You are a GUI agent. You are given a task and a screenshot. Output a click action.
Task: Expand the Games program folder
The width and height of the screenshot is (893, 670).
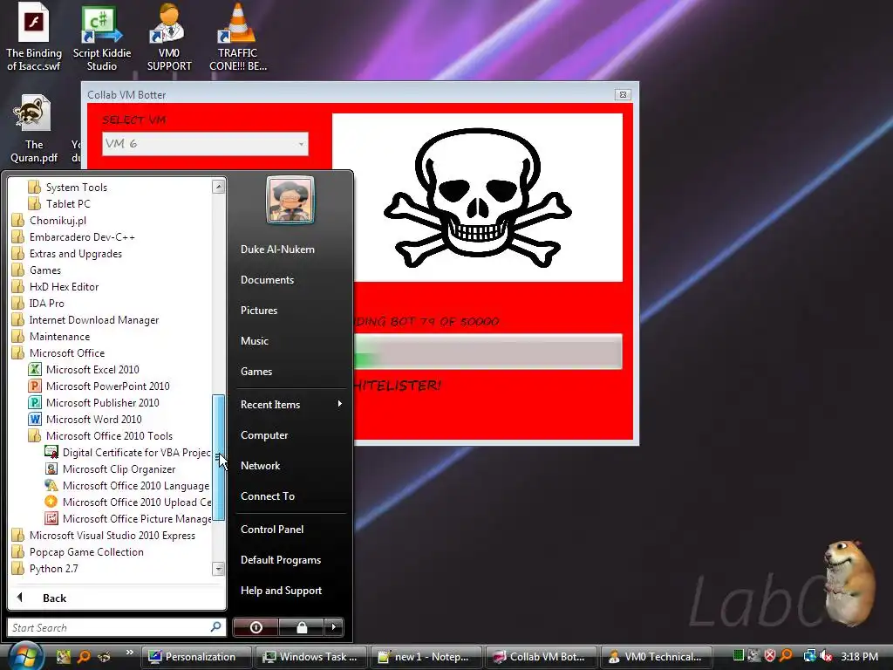click(37, 270)
